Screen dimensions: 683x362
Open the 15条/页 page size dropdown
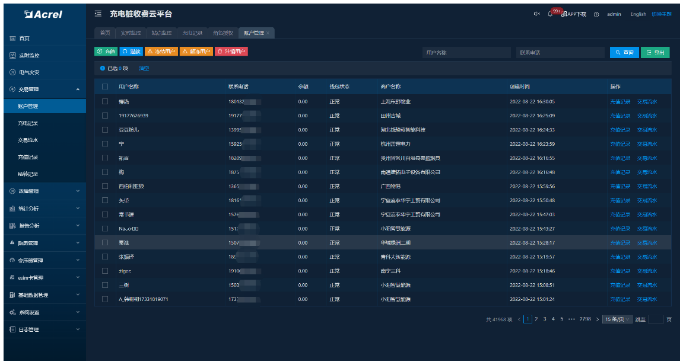pos(617,319)
